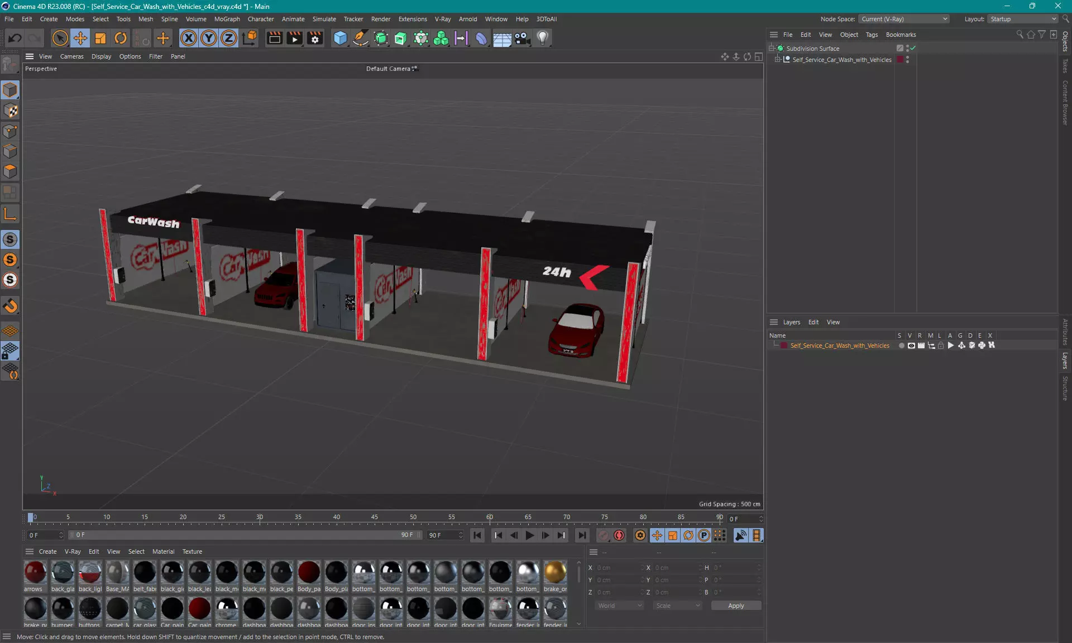Toggle visibility dots of Self_Service_Car_Wash_with_Vehicles object
Viewport: 1072px width, 643px height.
click(x=907, y=60)
